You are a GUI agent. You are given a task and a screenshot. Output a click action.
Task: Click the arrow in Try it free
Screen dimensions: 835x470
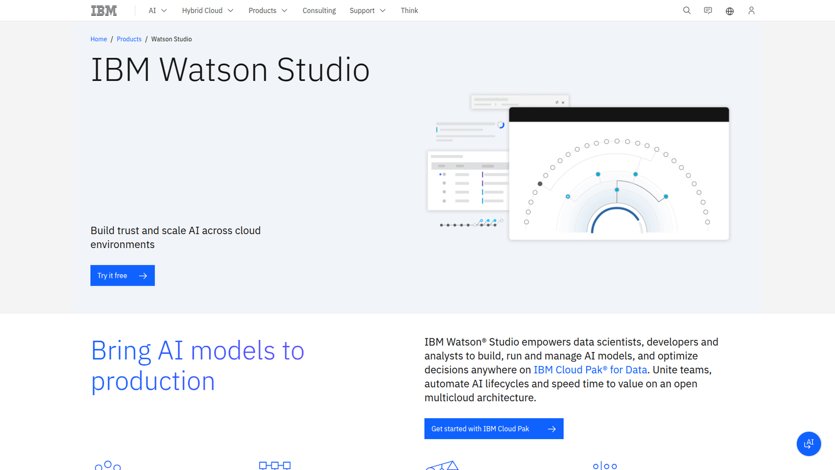click(143, 276)
